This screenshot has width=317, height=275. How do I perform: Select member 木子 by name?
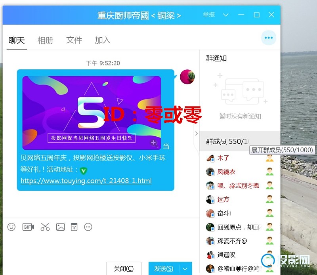[x=223, y=158]
